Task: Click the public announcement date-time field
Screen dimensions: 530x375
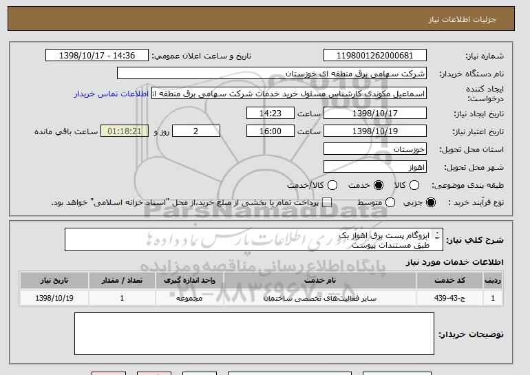Action: (97, 56)
